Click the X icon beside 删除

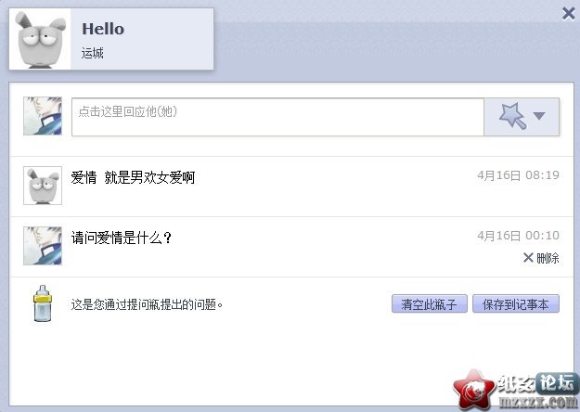(528, 257)
